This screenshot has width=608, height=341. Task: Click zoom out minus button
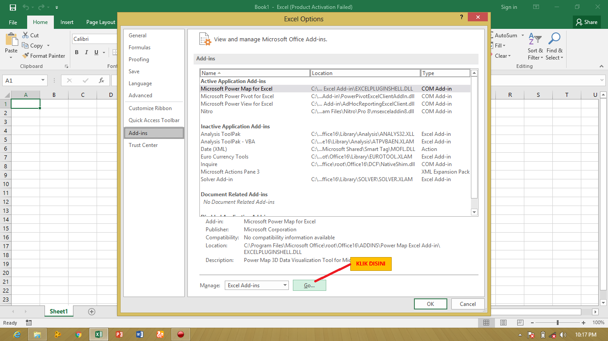532,323
